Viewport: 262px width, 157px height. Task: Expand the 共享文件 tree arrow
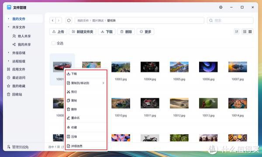click(x=8, y=27)
